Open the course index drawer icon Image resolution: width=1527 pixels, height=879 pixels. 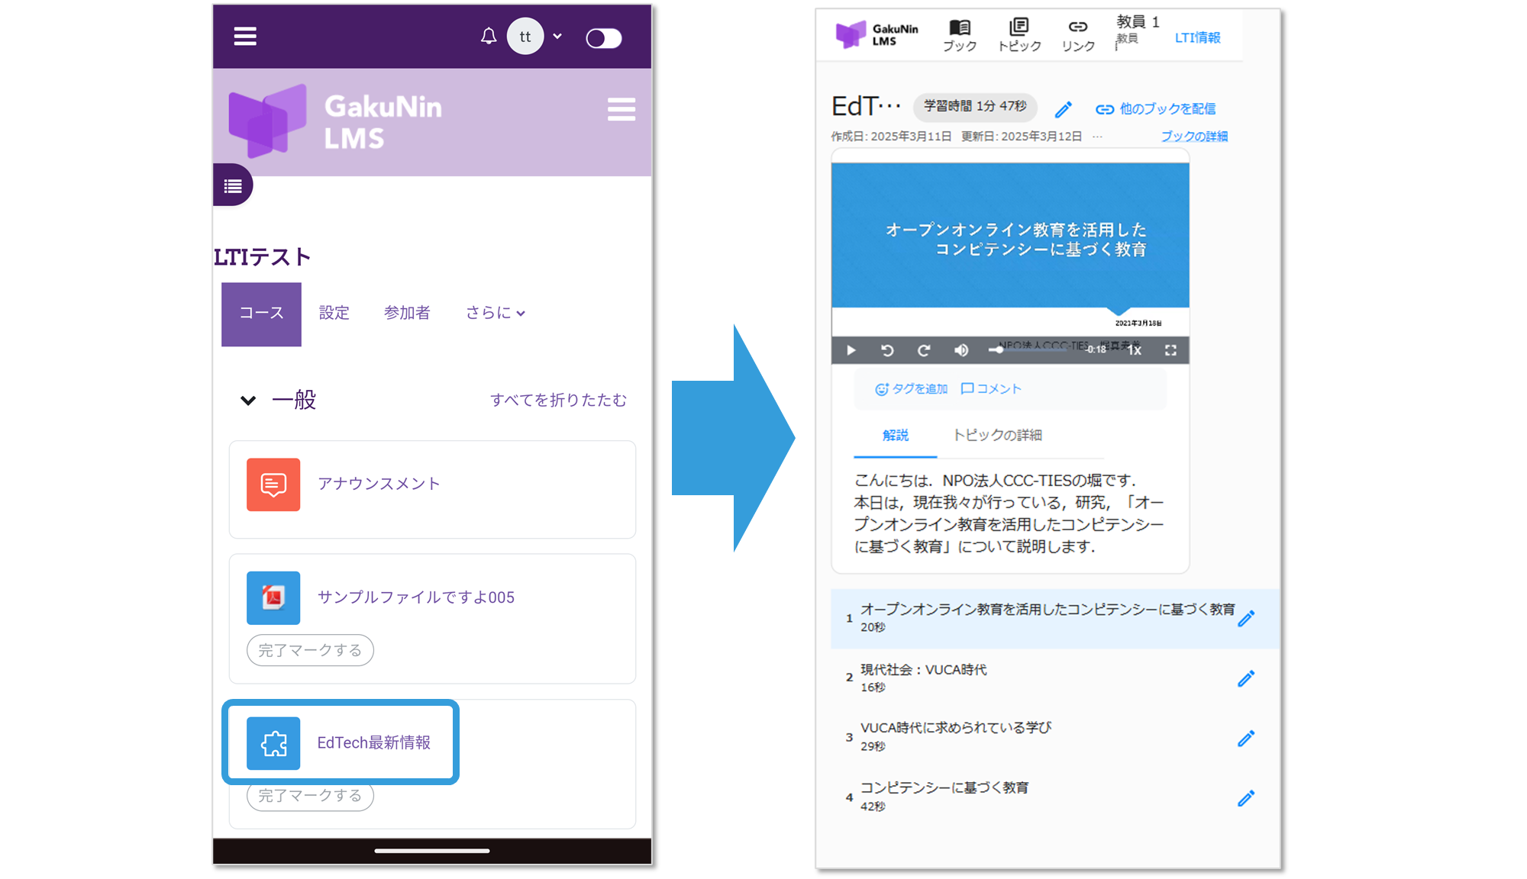(233, 185)
